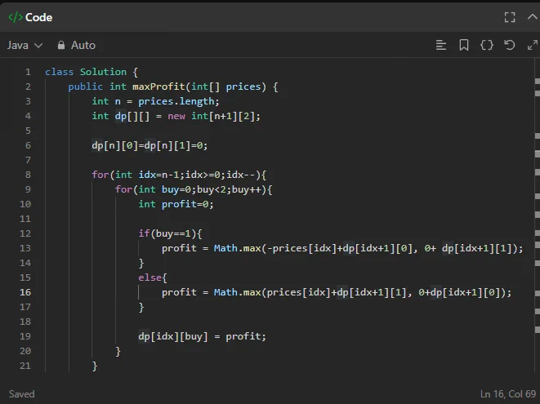Click the 'Ln 16, Col 69' cursor indicator
Screen dimensions: 540x404
(x=508, y=394)
